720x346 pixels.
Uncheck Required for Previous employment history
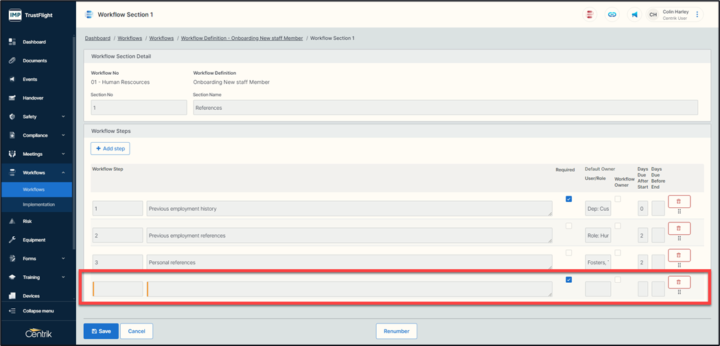click(x=568, y=199)
